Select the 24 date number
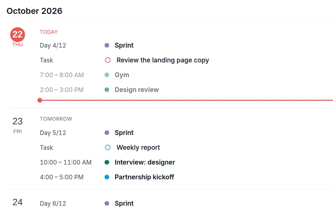333x208 pixels. click(18, 202)
